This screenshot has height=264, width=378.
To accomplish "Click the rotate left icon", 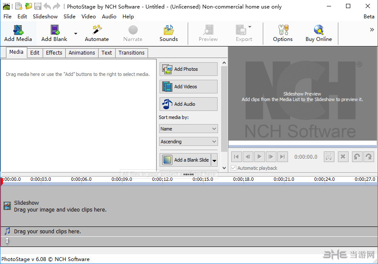I will tap(357, 157).
